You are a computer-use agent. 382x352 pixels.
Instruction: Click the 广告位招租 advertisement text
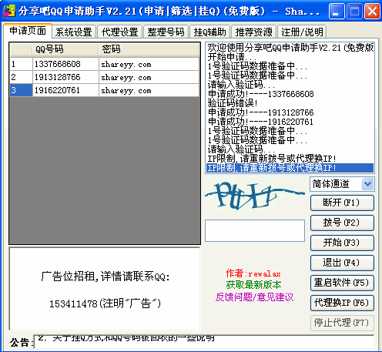(x=106, y=277)
